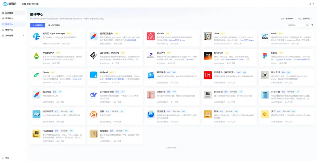Viewport: 317px width, 161px height.
Task: Click the DeepSeek搜索 whale icon
Action: tap(94, 94)
